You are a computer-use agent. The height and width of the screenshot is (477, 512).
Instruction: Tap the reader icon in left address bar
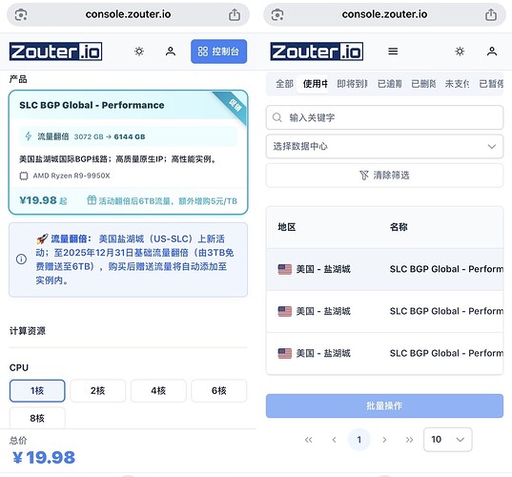(21, 14)
